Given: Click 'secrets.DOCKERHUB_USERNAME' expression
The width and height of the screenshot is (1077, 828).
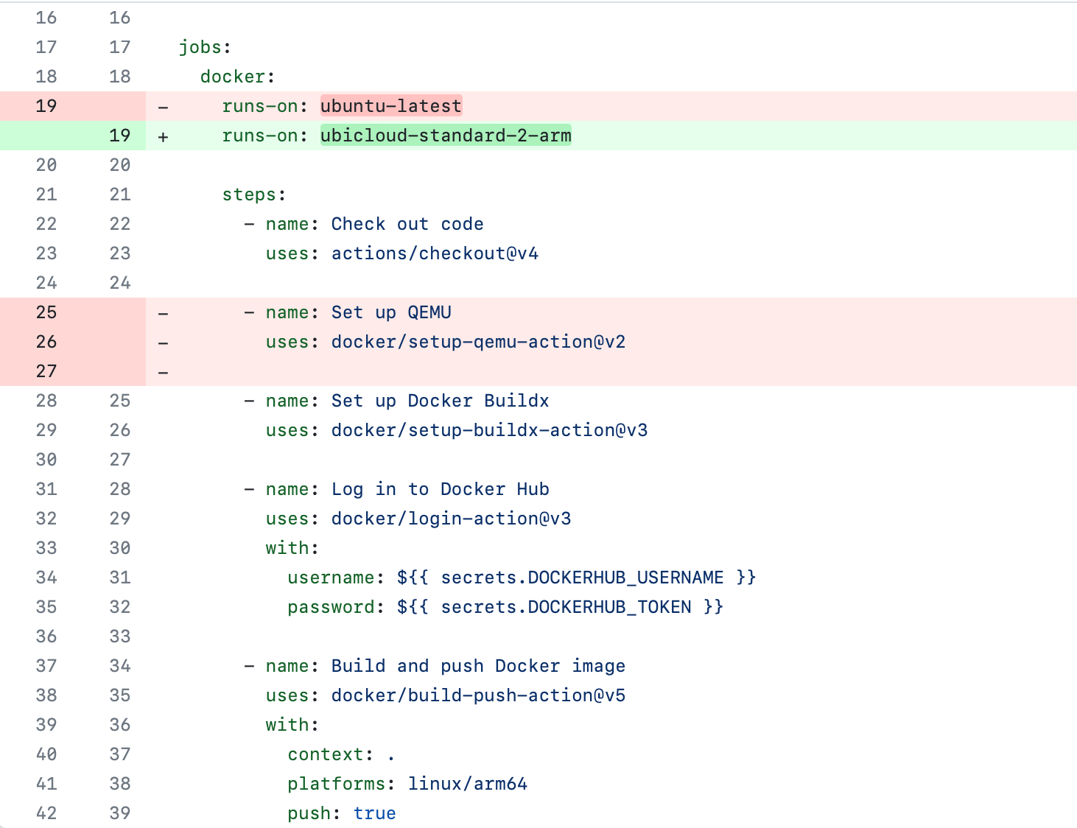Looking at the screenshot, I should point(582,578).
